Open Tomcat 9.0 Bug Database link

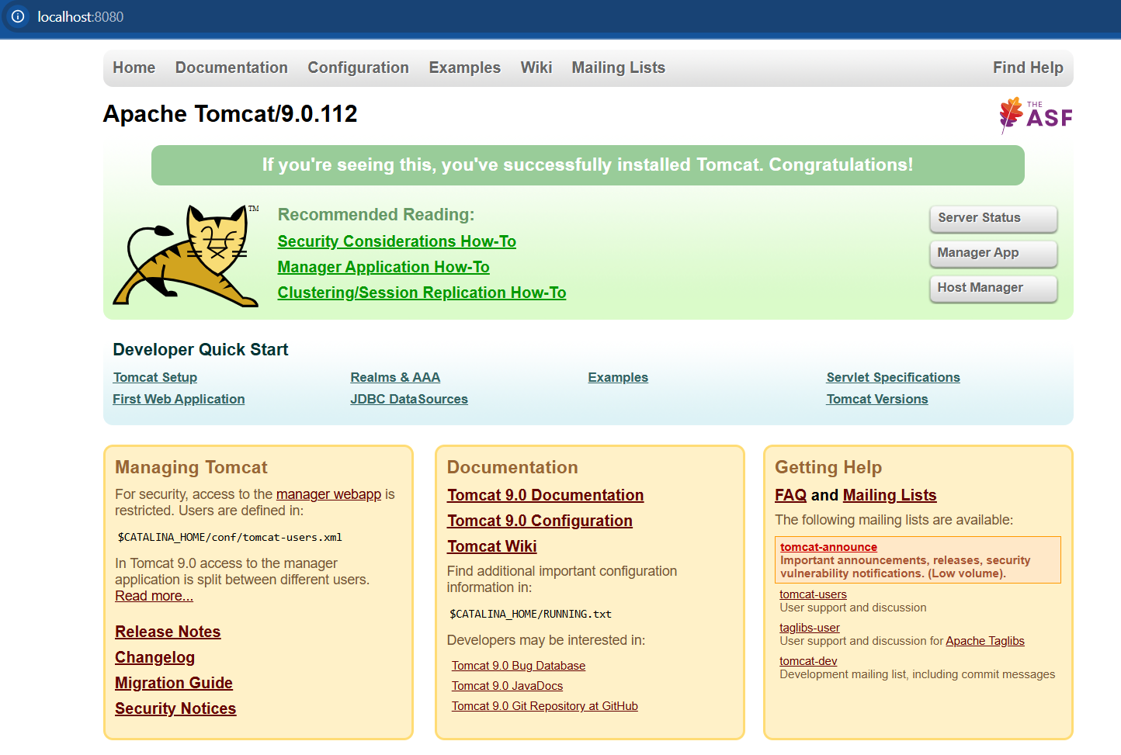point(519,666)
